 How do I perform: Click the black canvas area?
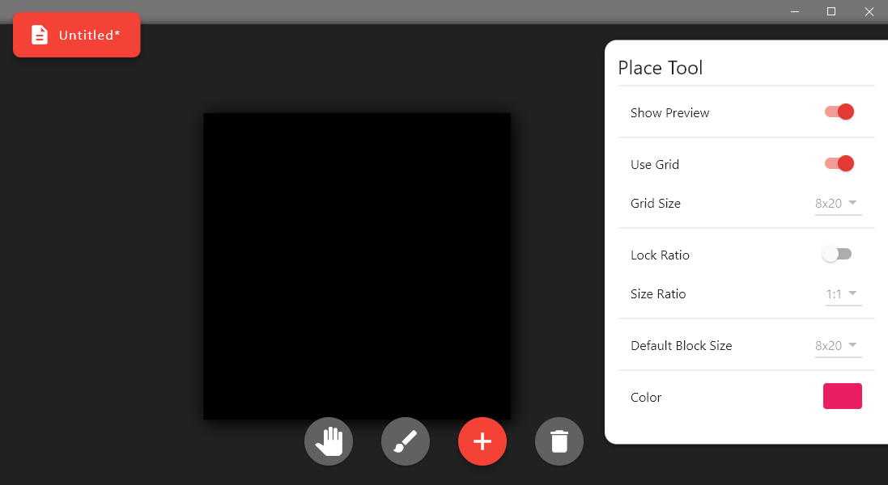tap(356, 265)
